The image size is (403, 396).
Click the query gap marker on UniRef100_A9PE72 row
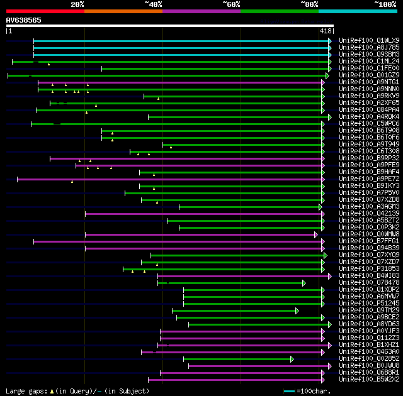(x=72, y=182)
